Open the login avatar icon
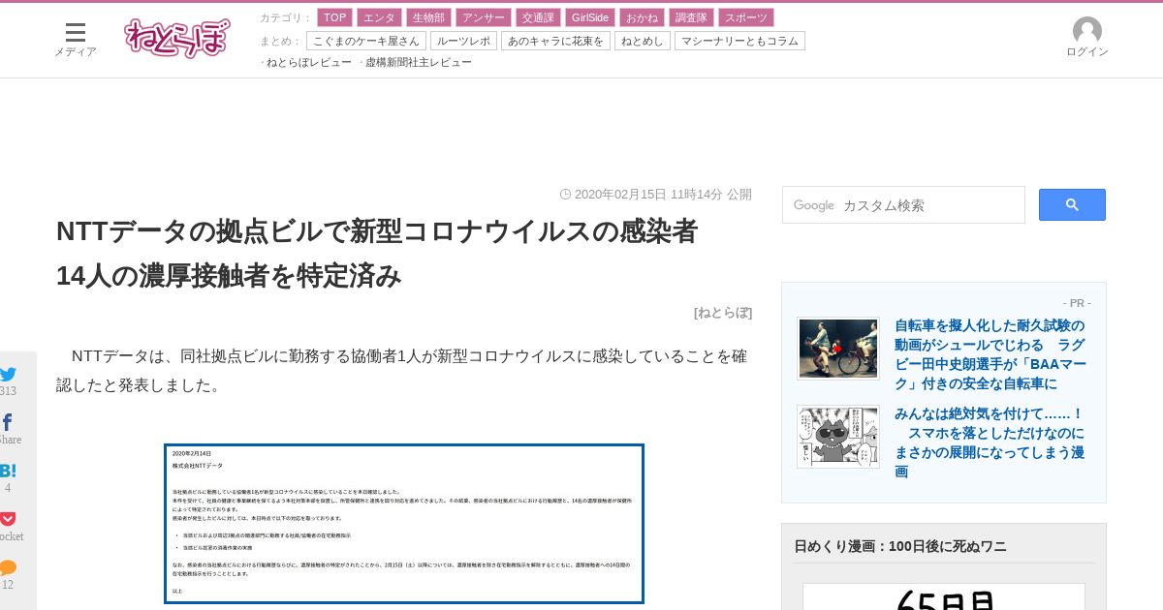The height and width of the screenshot is (610, 1163). coord(1087,30)
